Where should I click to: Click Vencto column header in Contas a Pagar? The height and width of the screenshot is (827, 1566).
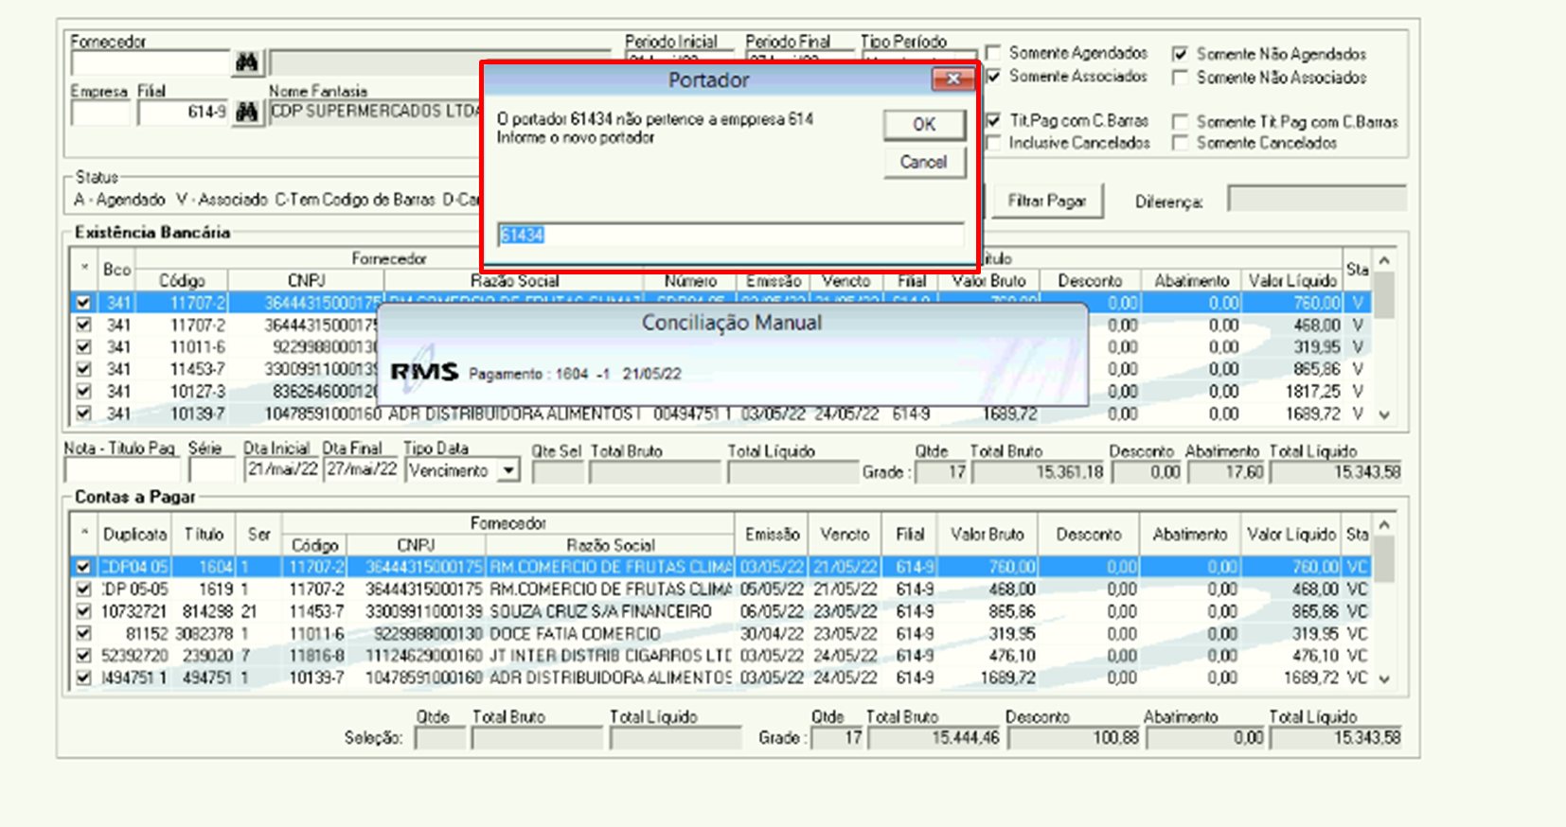845,534
